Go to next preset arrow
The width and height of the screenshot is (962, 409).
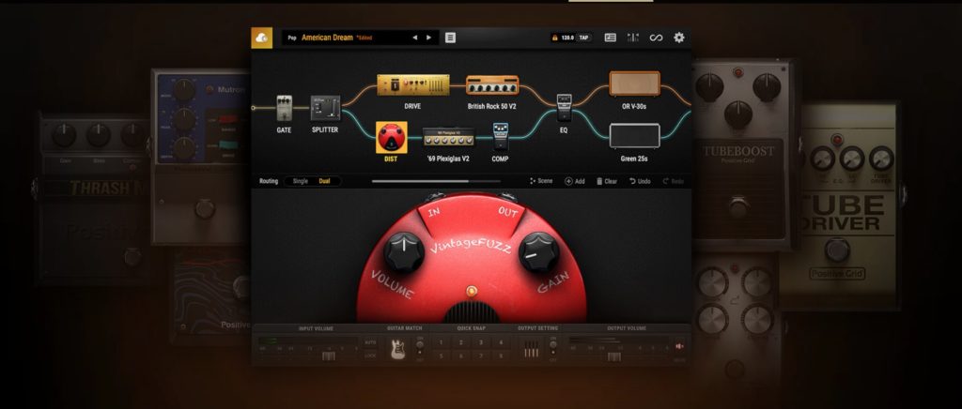tap(428, 38)
